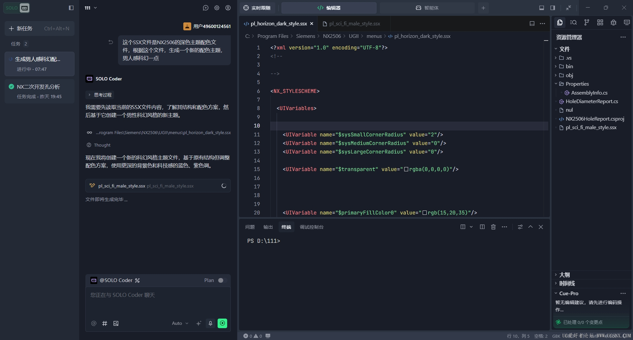The height and width of the screenshot is (340, 633).
Task: Switch to the 输出 output panel tab
Action: [268, 227]
